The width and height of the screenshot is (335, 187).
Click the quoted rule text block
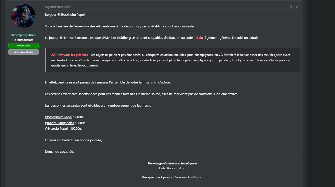point(172,60)
